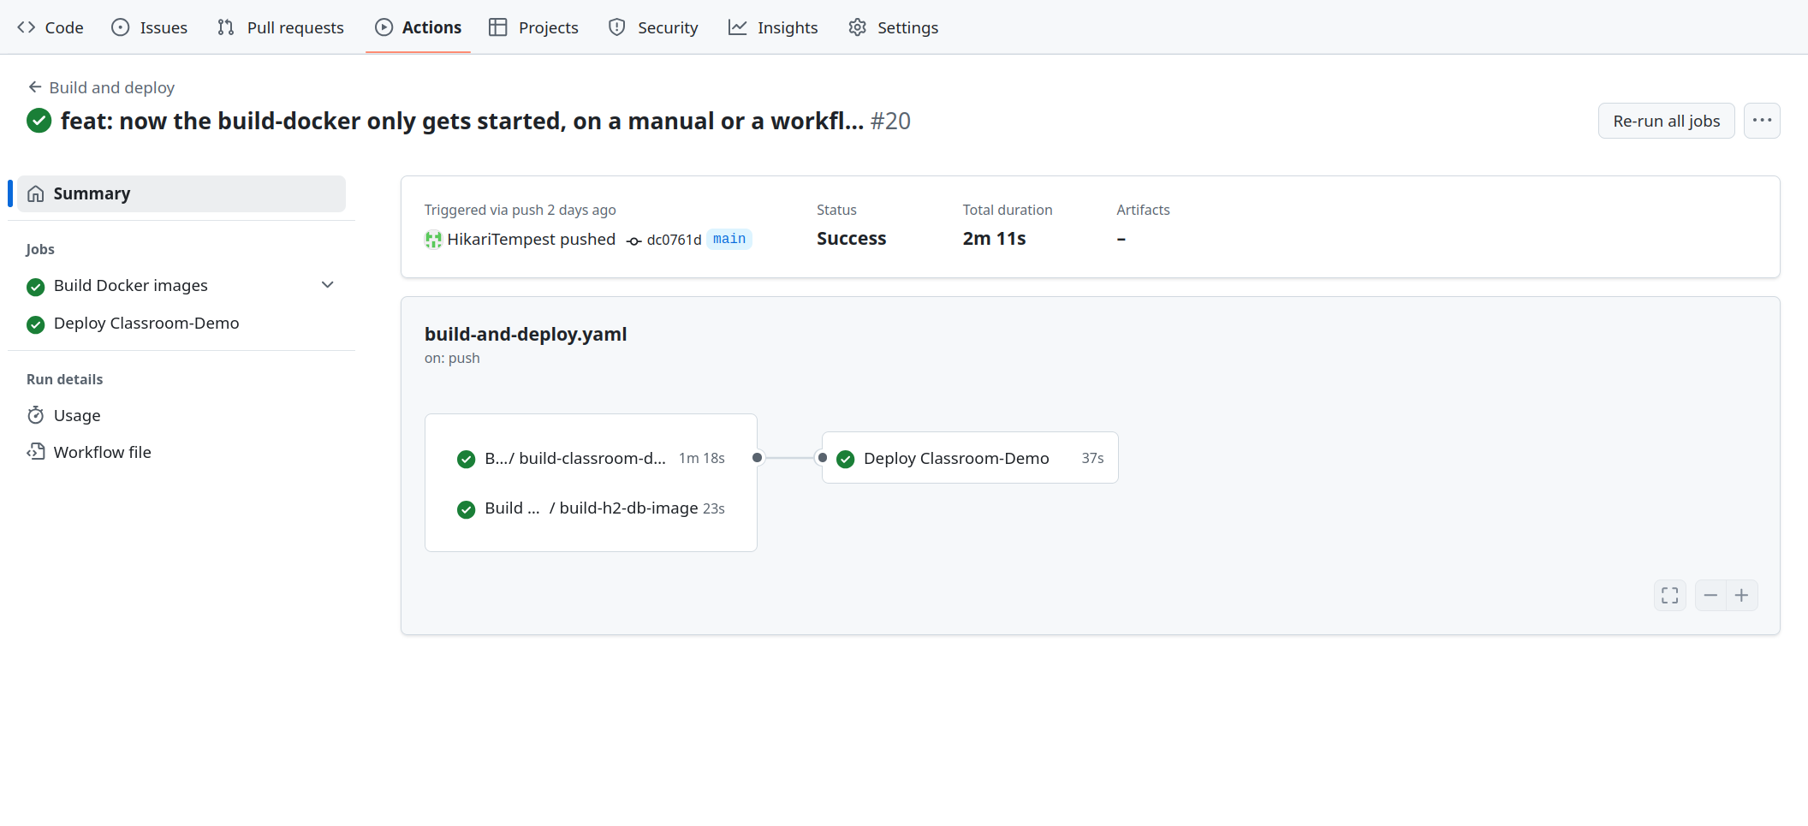1808x826 pixels.
Task: Go back to Build and deploy workflow
Action: click(x=101, y=87)
